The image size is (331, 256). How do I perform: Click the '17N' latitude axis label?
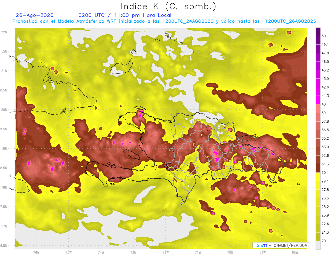pos(4,226)
